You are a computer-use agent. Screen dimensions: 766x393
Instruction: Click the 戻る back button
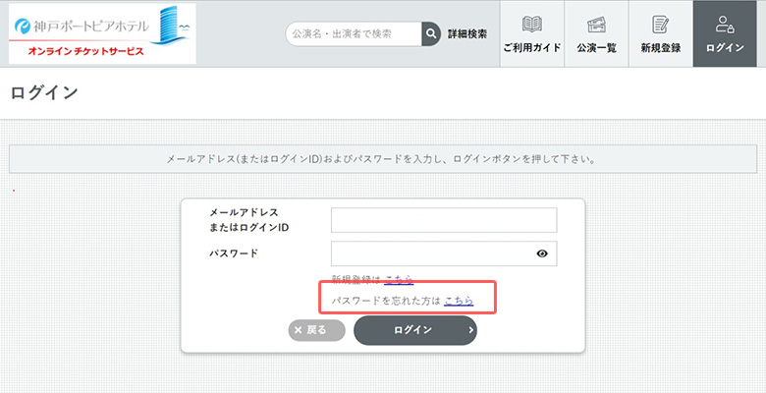pos(316,330)
